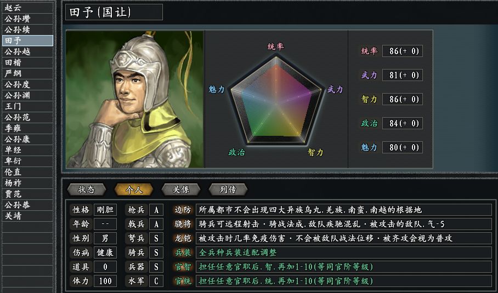This screenshot has height=293, width=498.
Task: Click the 边防 skill icon
Action: tap(183, 210)
